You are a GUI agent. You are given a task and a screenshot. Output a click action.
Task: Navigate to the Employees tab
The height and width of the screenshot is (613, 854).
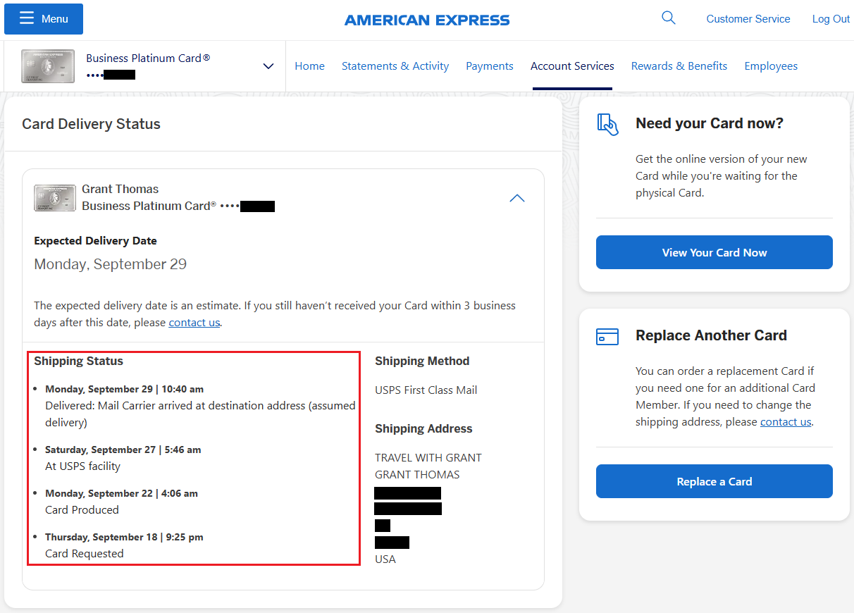coord(771,66)
